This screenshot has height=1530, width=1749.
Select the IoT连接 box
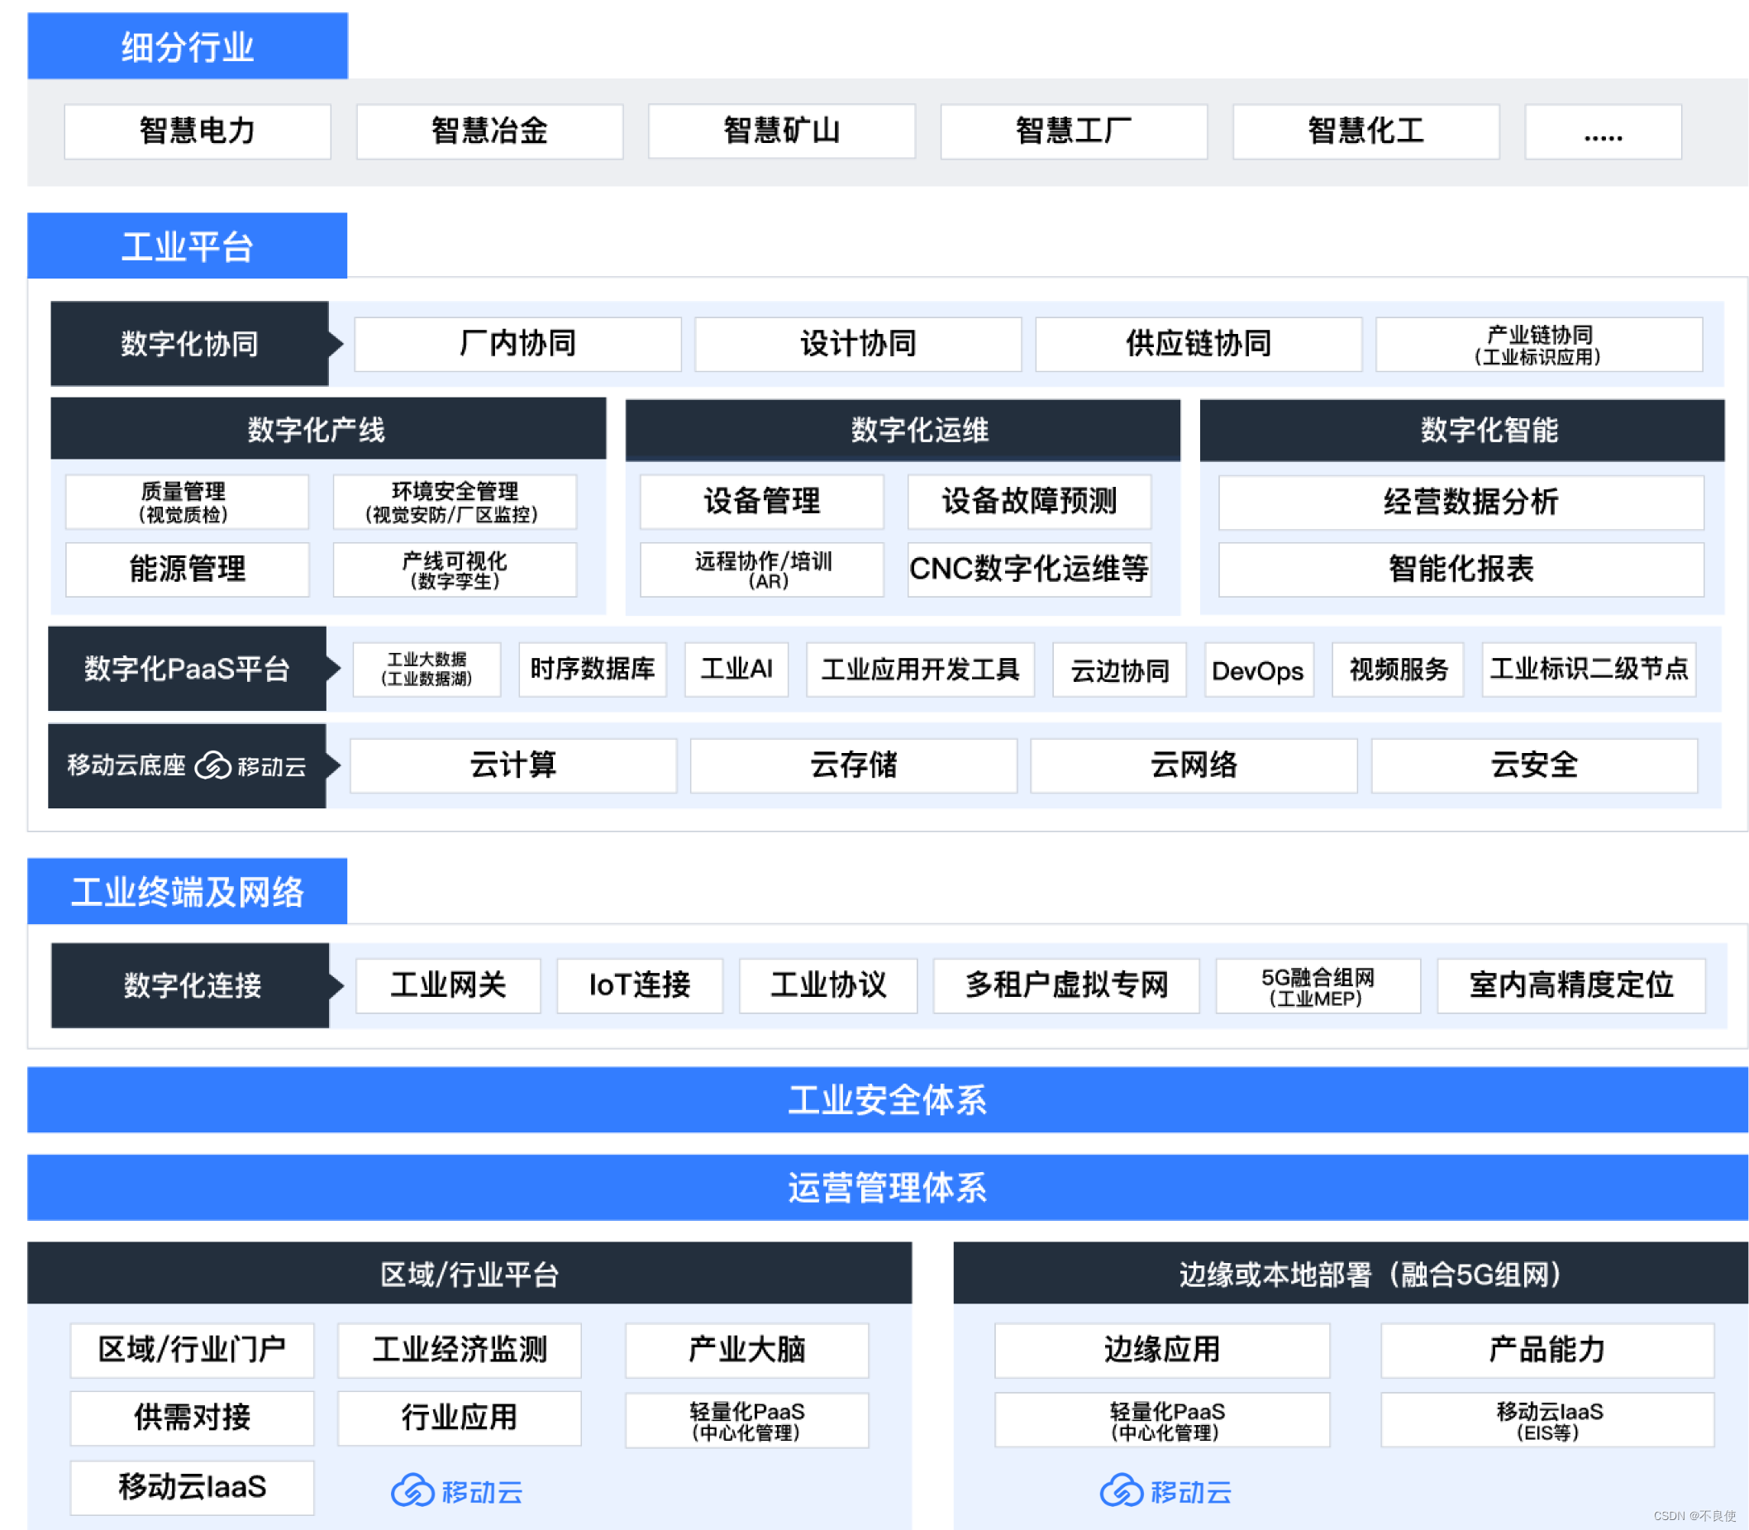coord(639,984)
